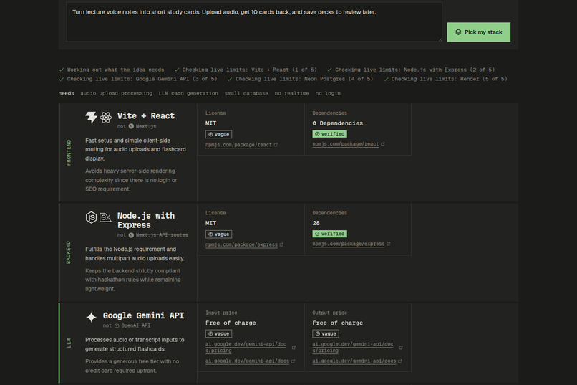Viewport: 577px width, 385px height.
Task: Click the Vite lightning bolt logo
Action: pos(91,117)
